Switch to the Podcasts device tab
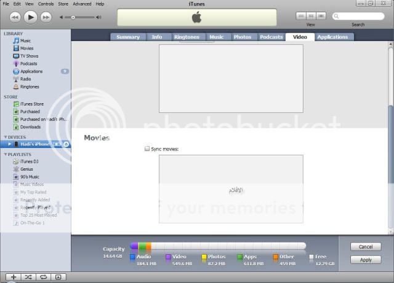 point(271,37)
